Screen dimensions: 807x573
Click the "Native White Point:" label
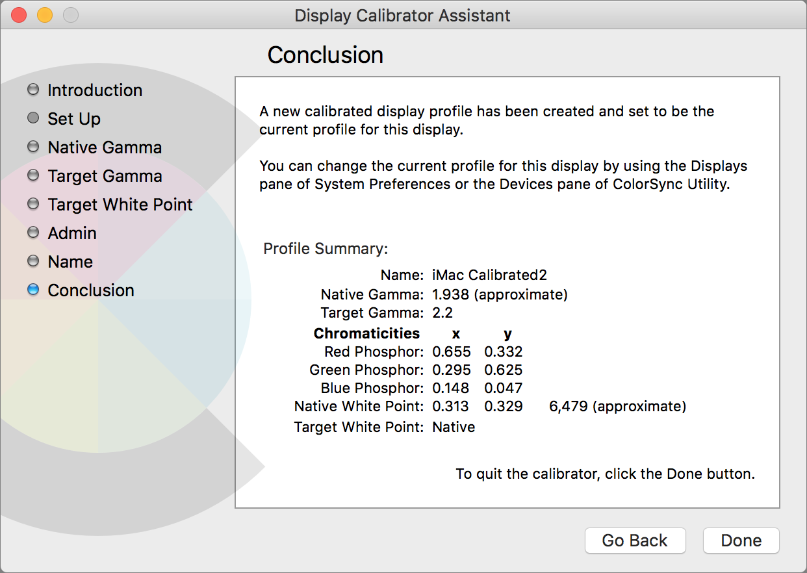point(359,407)
